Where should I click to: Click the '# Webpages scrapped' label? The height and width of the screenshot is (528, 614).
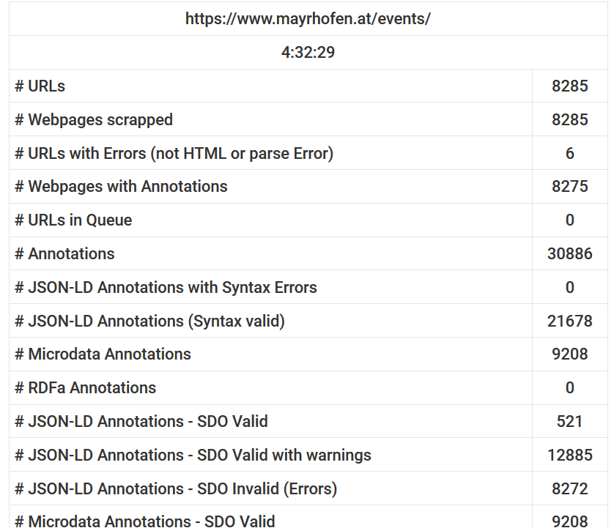[94, 120]
